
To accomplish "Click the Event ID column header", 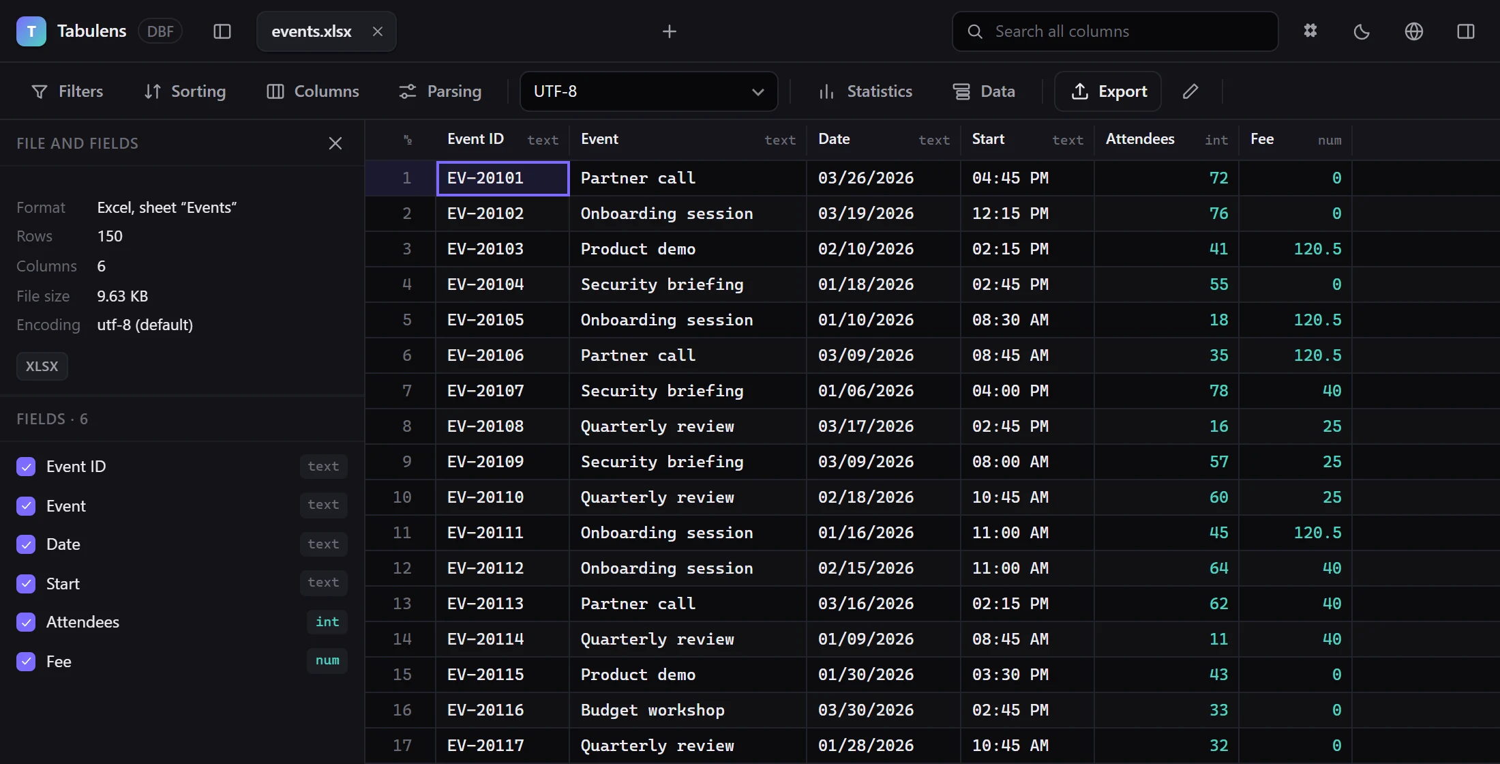I will pyautogui.click(x=502, y=140).
